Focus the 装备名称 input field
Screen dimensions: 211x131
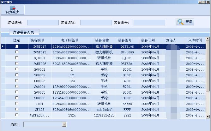(96, 23)
